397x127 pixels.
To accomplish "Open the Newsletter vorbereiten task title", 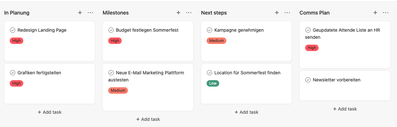I will [336, 80].
